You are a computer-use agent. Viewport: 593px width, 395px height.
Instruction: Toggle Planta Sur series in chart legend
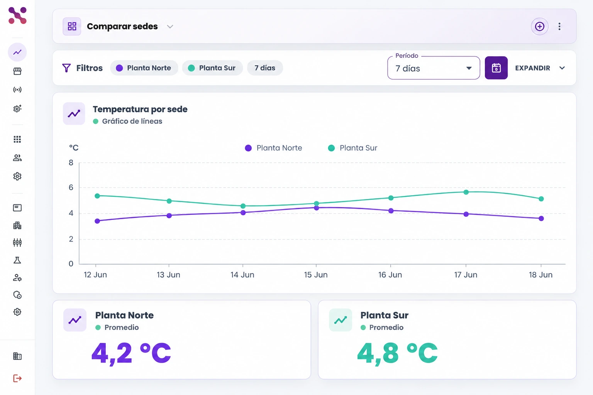(352, 148)
